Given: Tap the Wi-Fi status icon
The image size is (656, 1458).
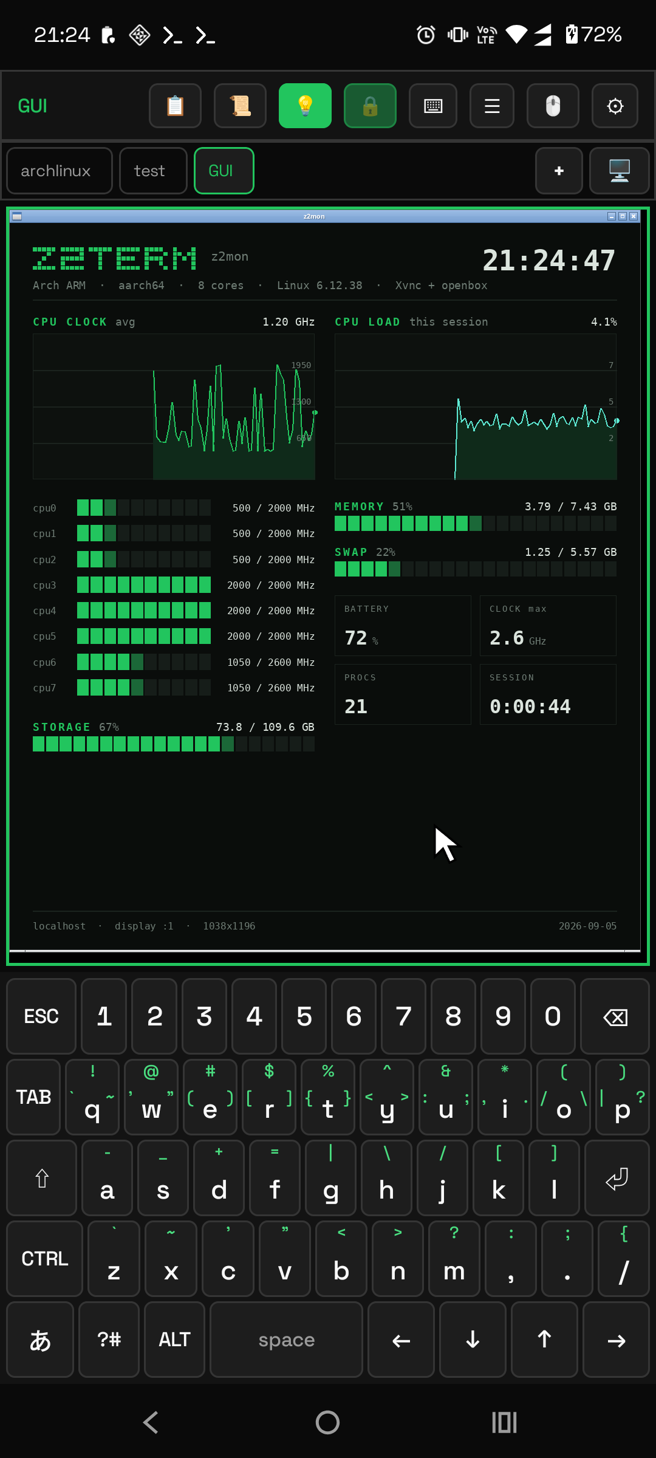Looking at the screenshot, I should point(516,35).
